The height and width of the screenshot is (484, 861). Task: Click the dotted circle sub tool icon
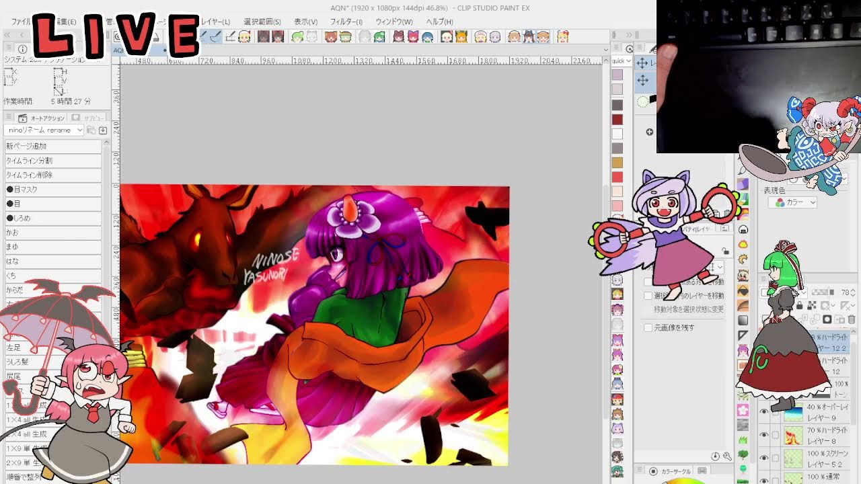(x=642, y=102)
